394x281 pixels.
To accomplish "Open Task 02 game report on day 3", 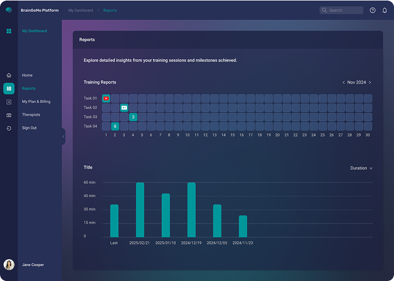I will click(124, 108).
